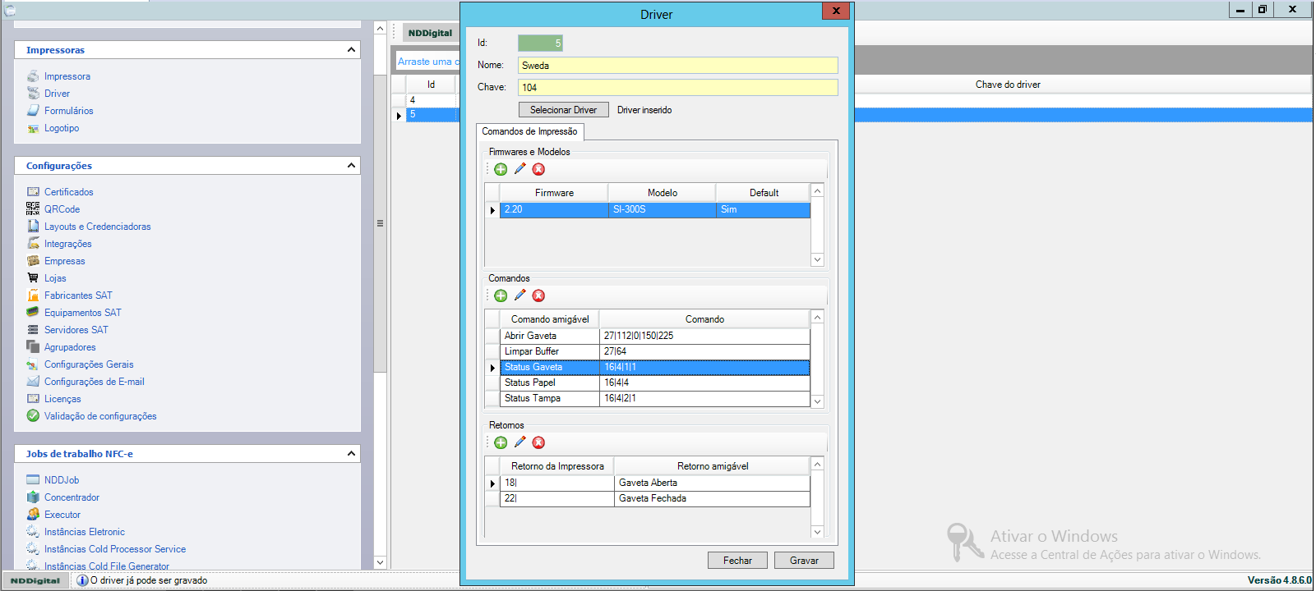Open Fabricantes SAT in sidebar
The height and width of the screenshot is (591, 1316).
[x=78, y=295]
